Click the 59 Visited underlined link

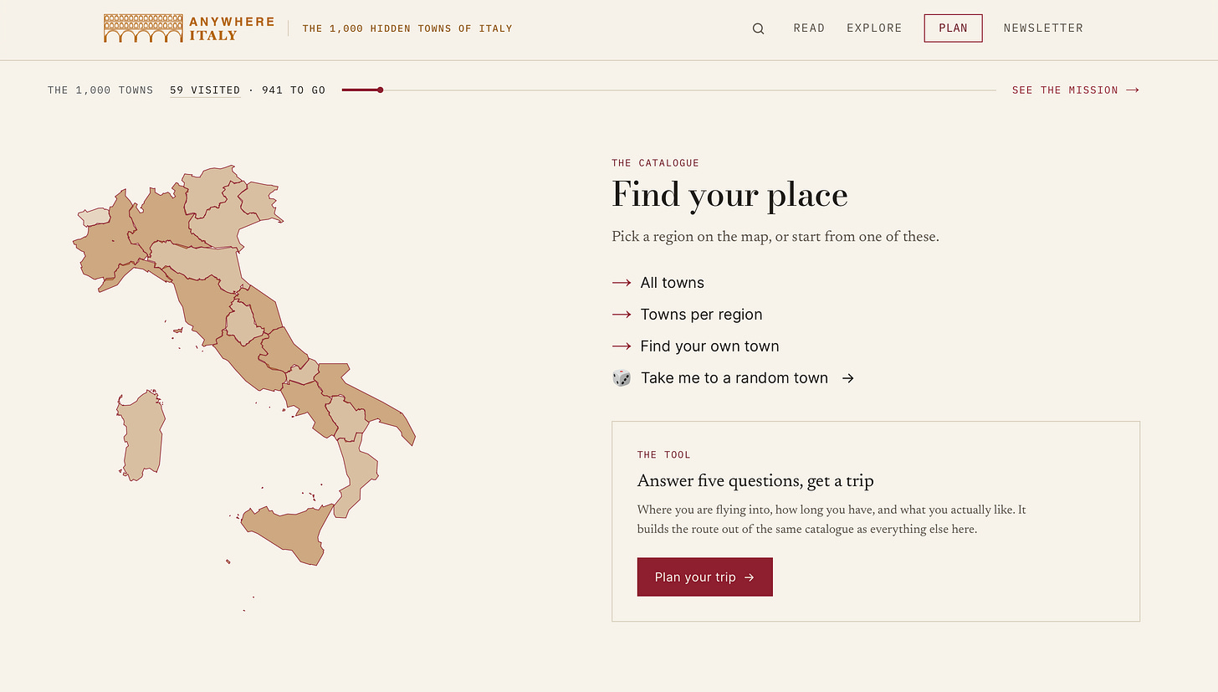pos(205,90)
